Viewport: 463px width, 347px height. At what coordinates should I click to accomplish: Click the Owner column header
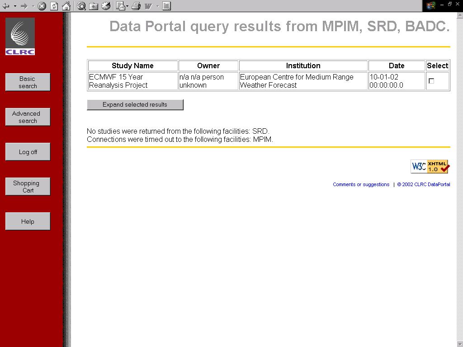point(208,66)
